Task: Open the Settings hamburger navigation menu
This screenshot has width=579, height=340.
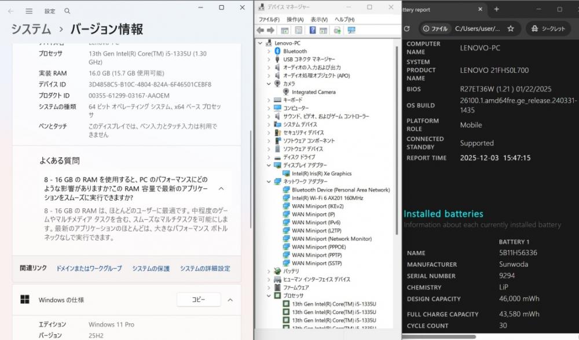Action: point(29,11)
